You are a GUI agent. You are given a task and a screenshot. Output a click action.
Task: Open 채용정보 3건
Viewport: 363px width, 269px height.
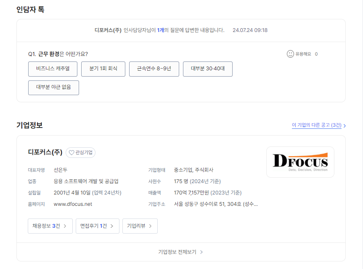click(50, 226)
